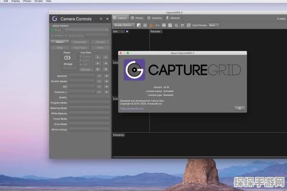Open the White Balance dropdown
Screen dimensions: 287x191
[89, 113]
